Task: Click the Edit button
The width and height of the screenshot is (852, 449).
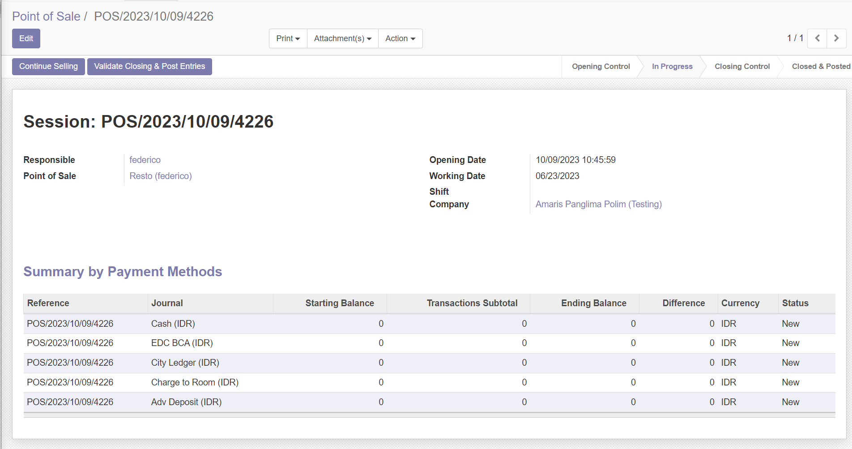Action: 26,38
